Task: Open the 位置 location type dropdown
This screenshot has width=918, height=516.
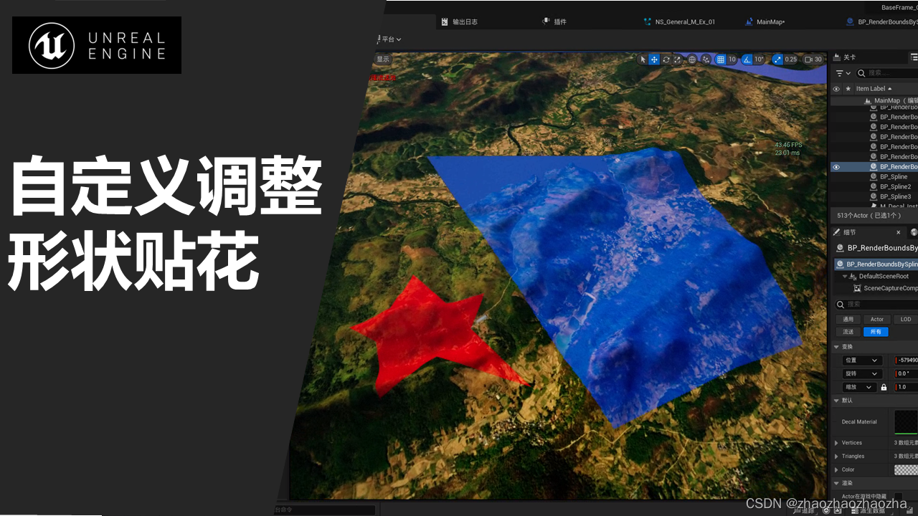Action: [861, 360]
